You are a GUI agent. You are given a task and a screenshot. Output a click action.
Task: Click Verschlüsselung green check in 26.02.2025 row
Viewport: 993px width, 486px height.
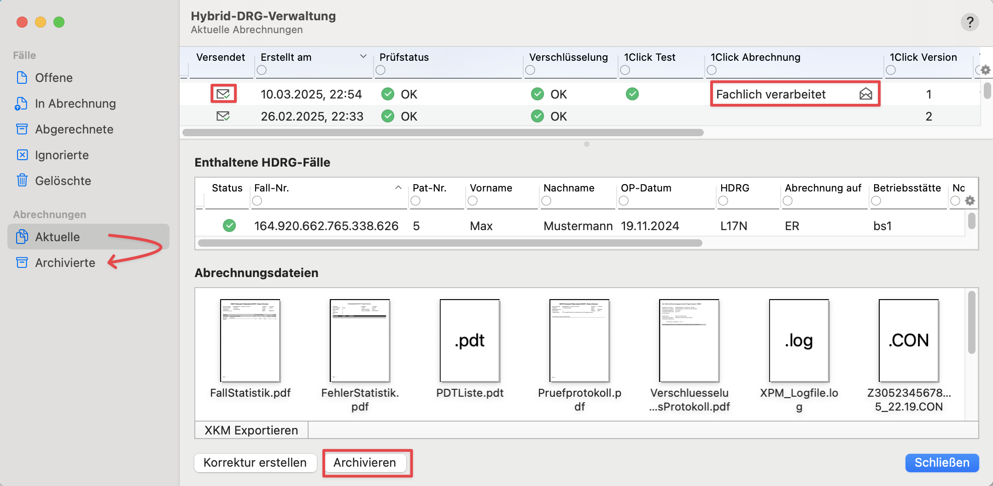537,116
